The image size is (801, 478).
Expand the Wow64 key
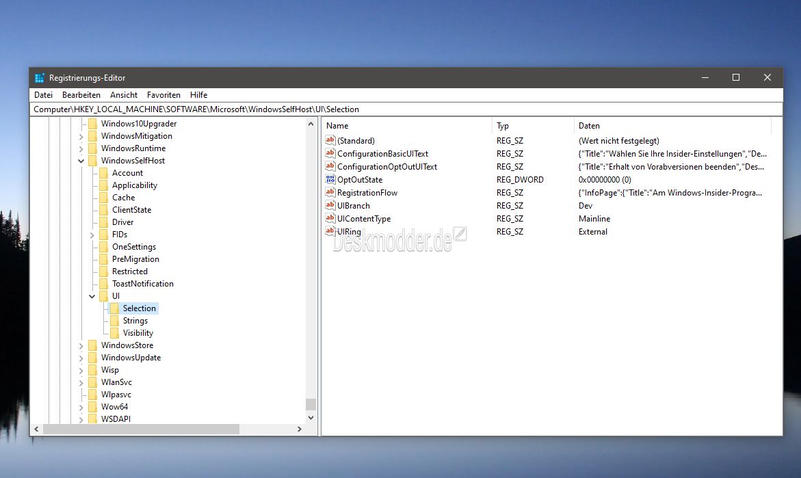[81, 407]
